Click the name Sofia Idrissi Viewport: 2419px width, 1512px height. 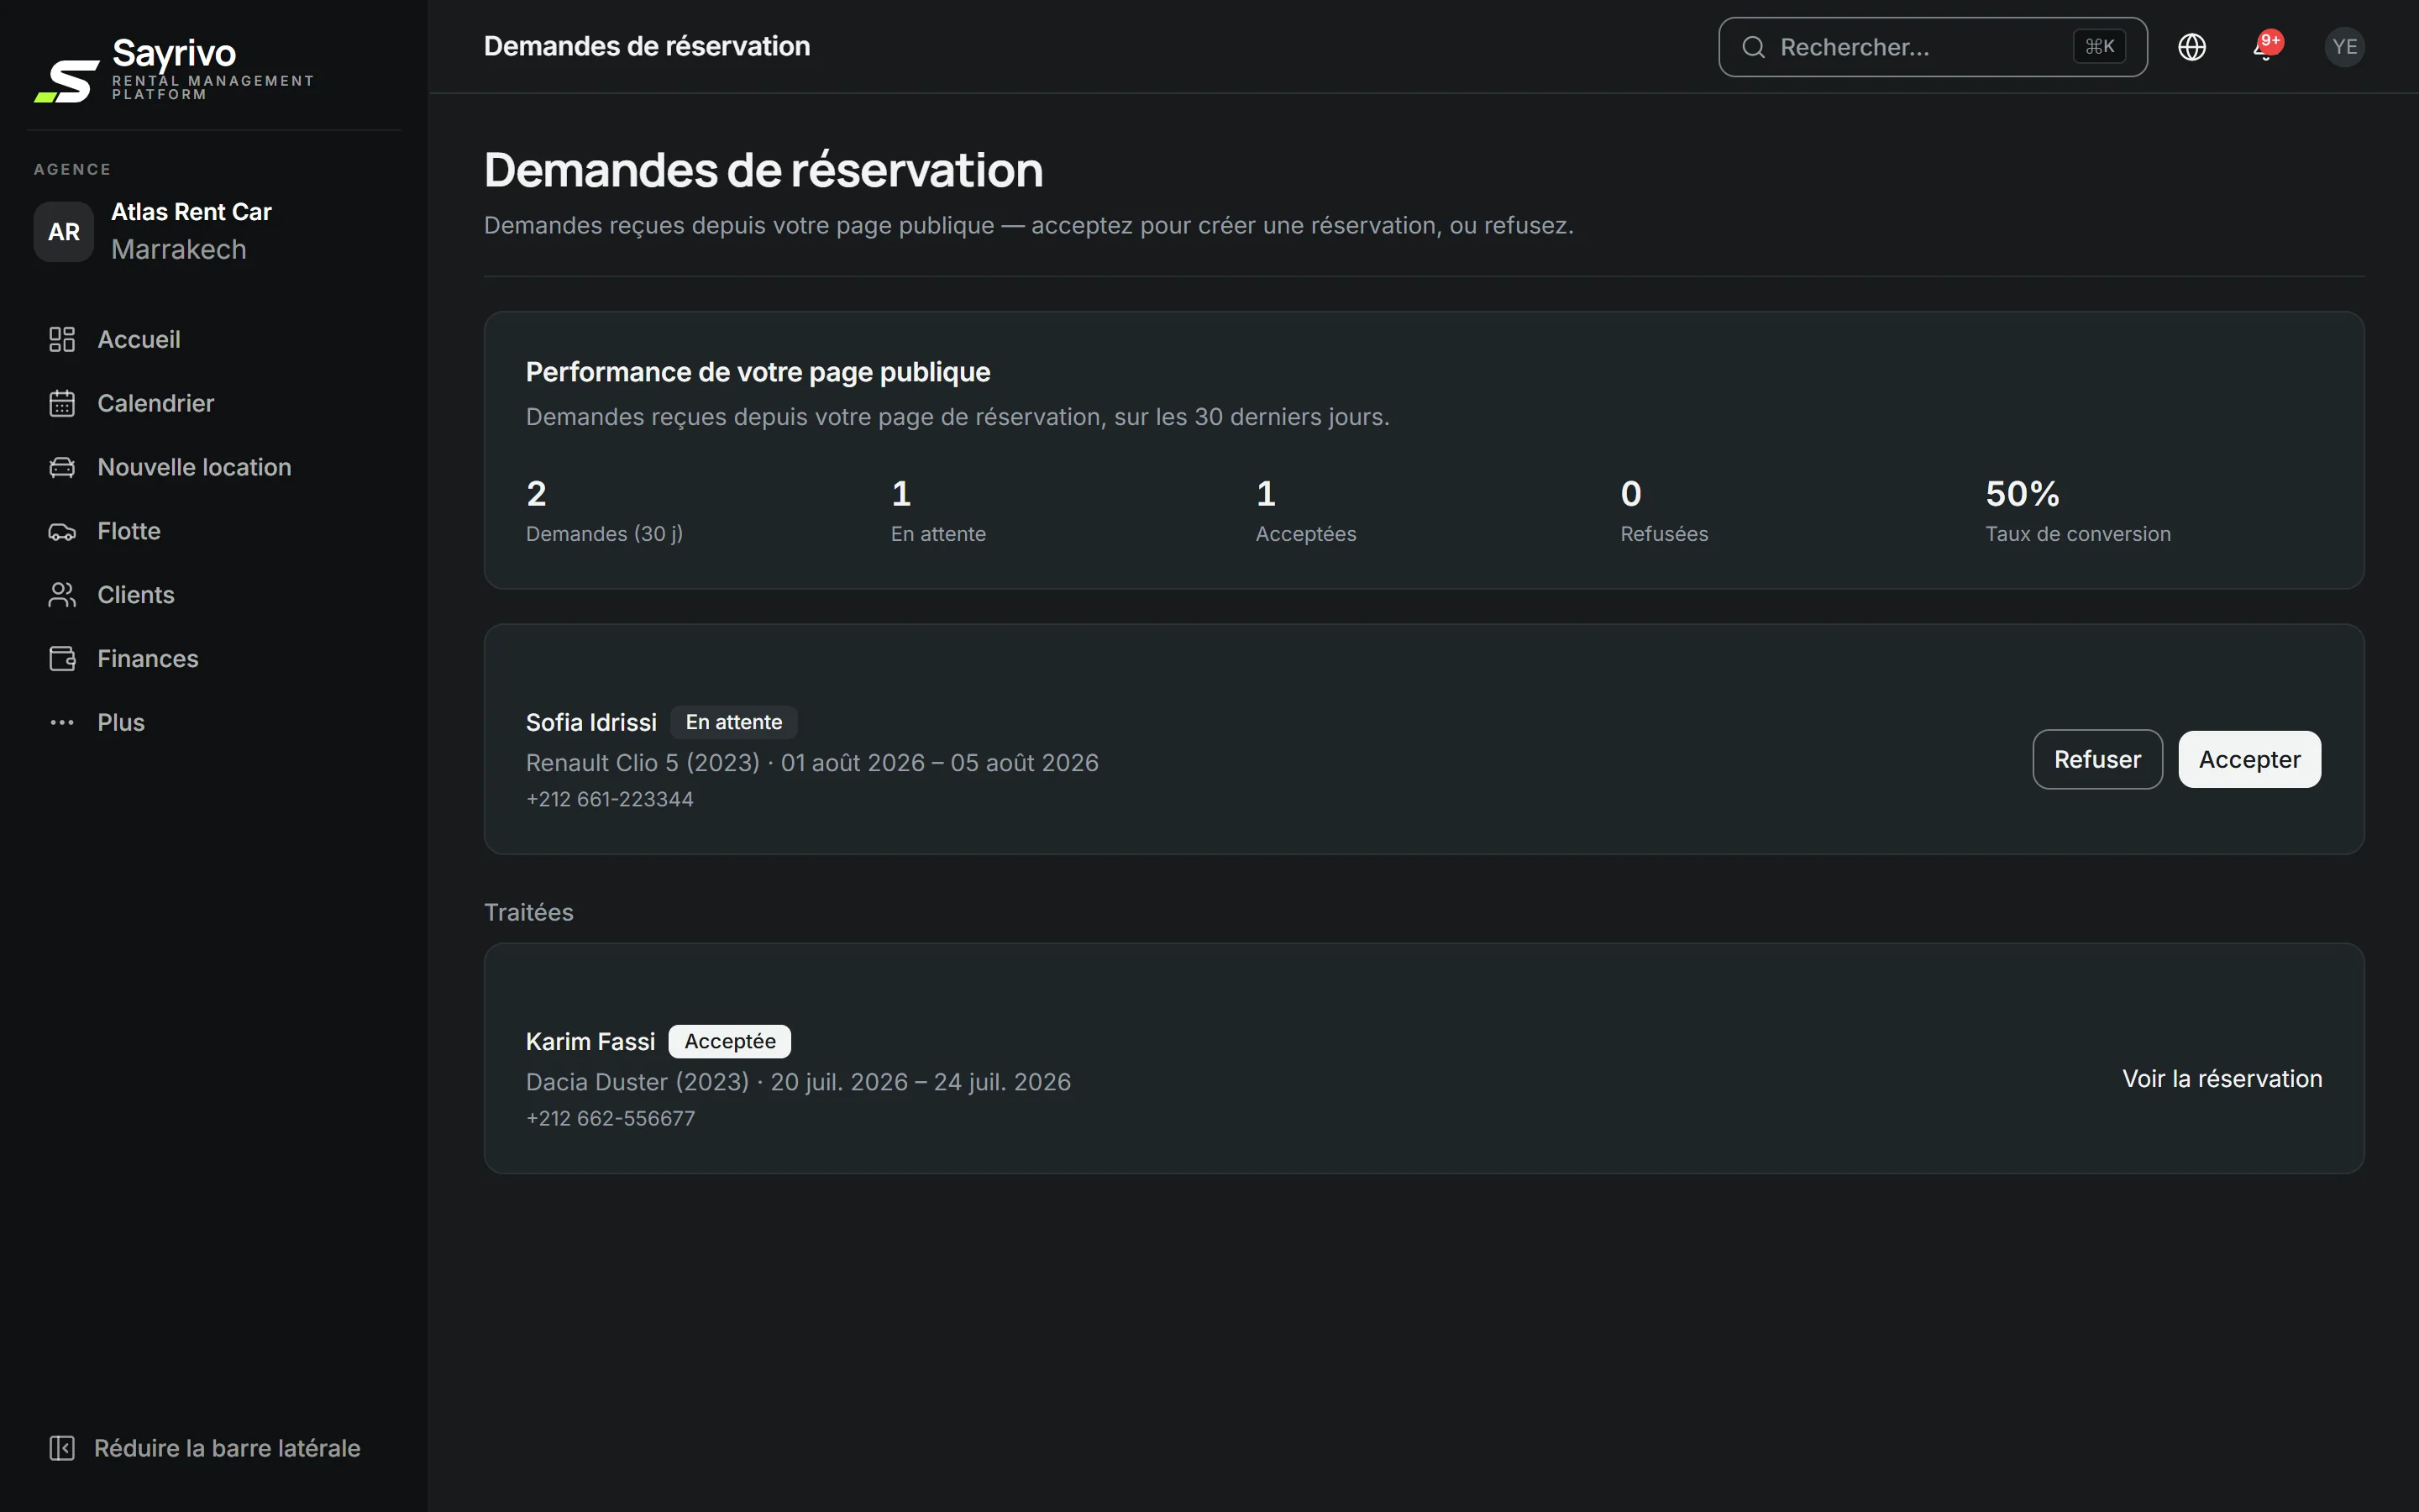pyautogui.click(x=590, y=722)
